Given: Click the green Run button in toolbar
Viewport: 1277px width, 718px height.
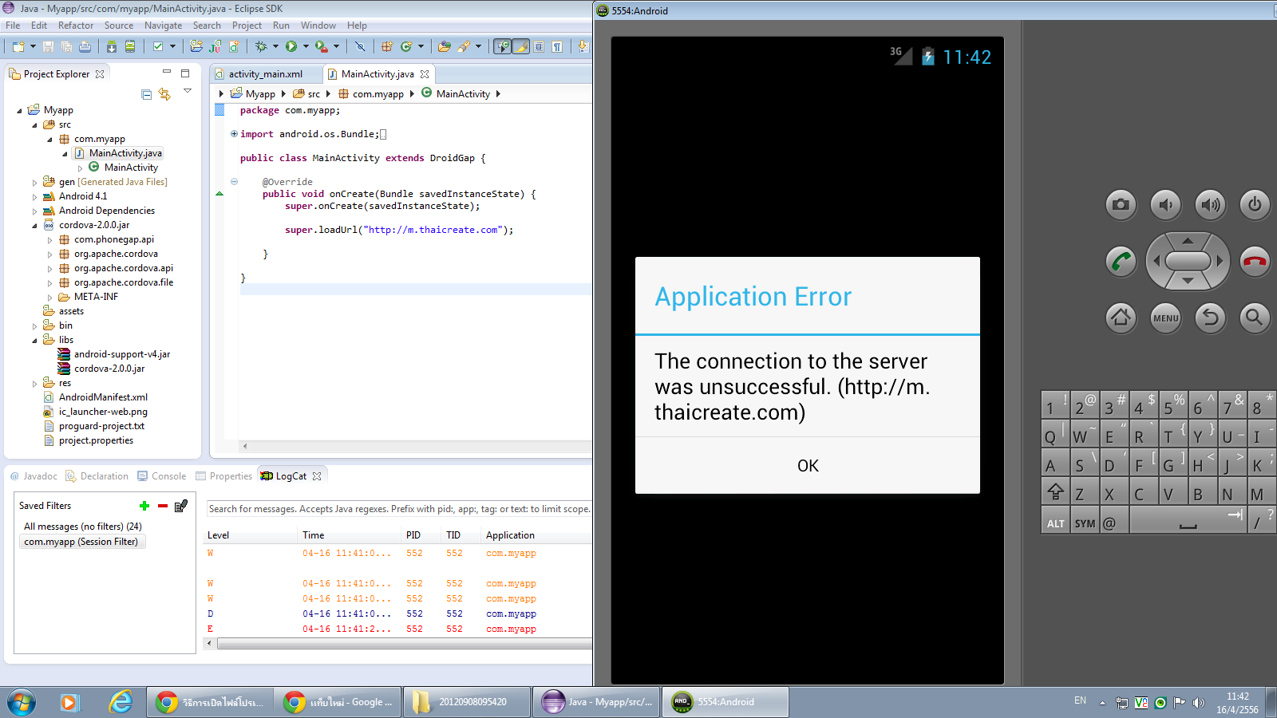Looking at the screenshot, I should coord(291,47).
